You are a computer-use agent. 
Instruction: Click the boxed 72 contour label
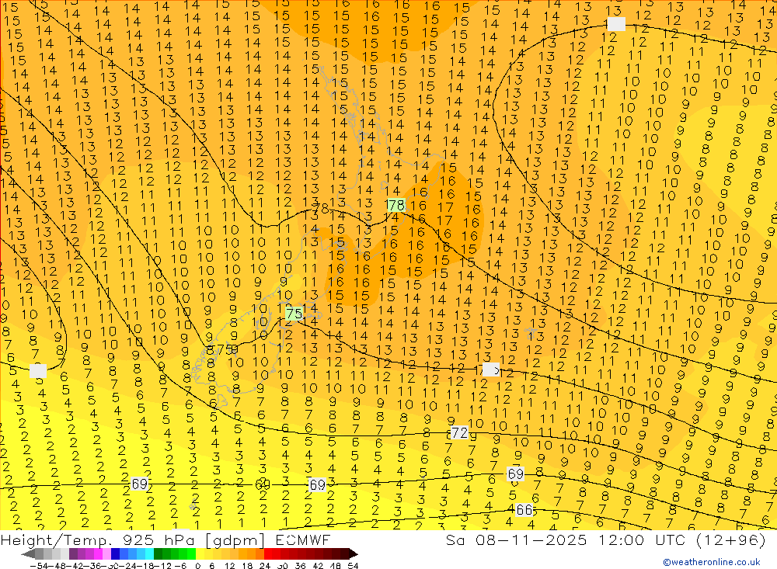[459, 433]
